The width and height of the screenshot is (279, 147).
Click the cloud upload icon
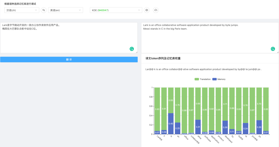click(156, 10)
